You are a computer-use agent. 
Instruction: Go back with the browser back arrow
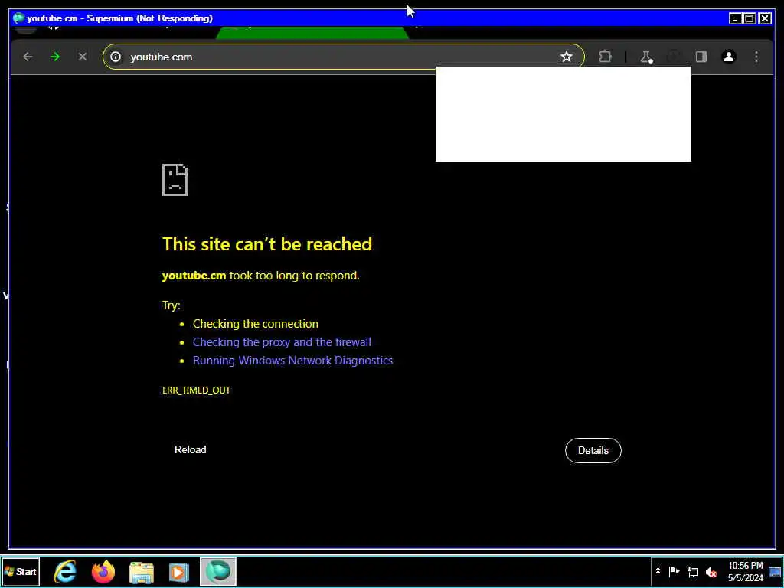click(x=28, y=57)
